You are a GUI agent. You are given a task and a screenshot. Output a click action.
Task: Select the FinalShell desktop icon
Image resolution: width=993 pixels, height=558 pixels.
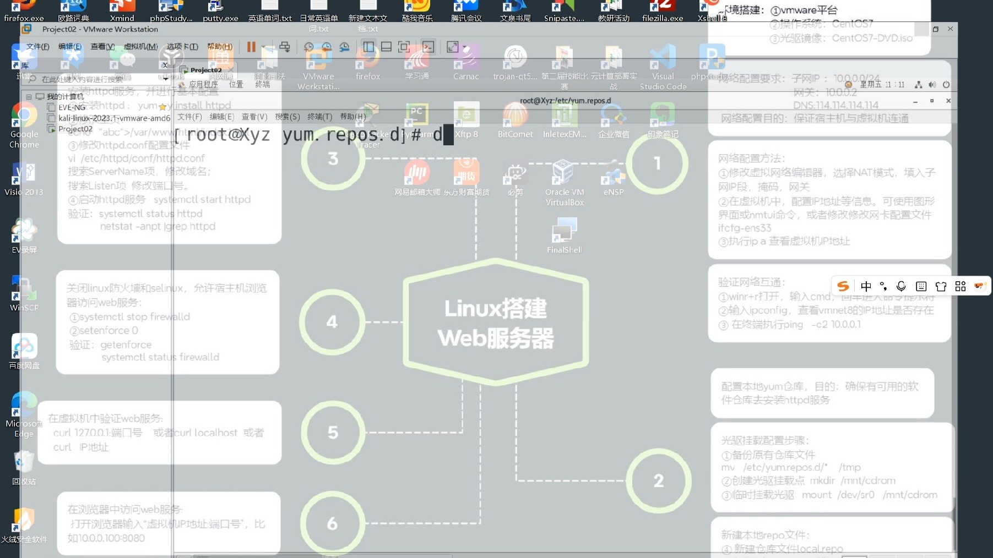[565, 236]
